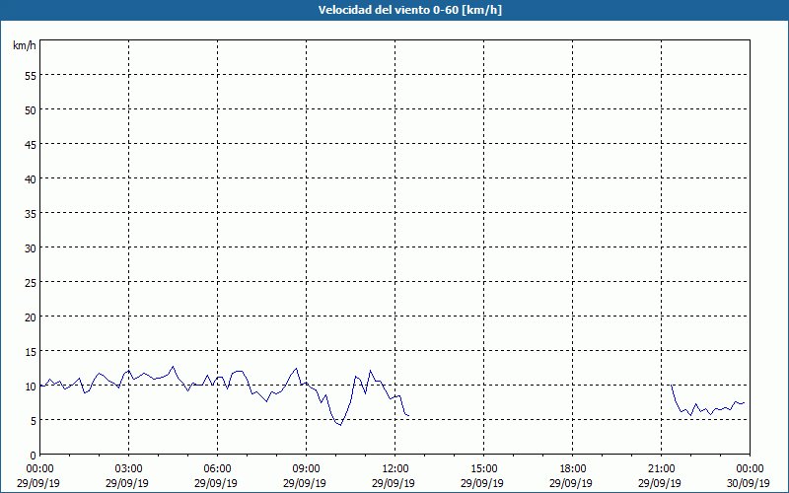Click the 29/09/19 date under 21:00
This screenshot has width=789, height=493.
pos(660,483)
